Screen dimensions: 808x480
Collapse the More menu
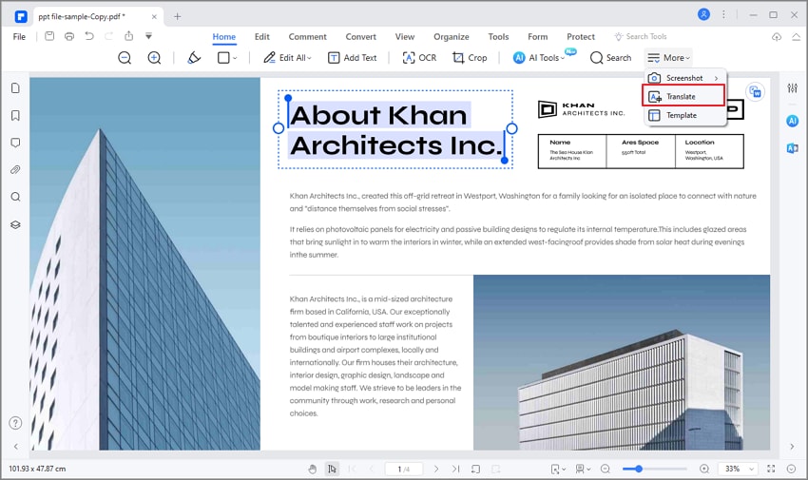click(x=668, y=58)
